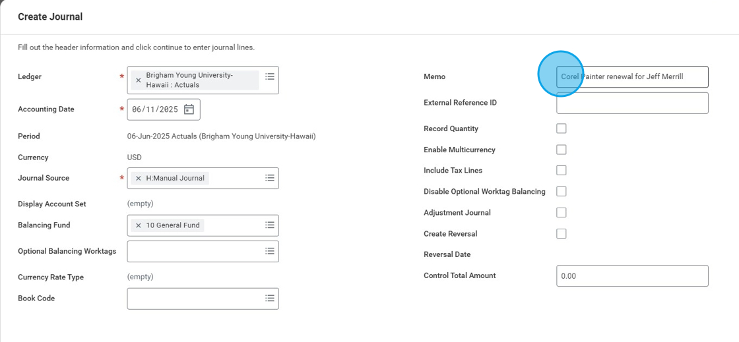Click the Period value 06-Jun-2025 Actuals text
The width and height of the screenshot is (739, 342).
tap(221, 136)
